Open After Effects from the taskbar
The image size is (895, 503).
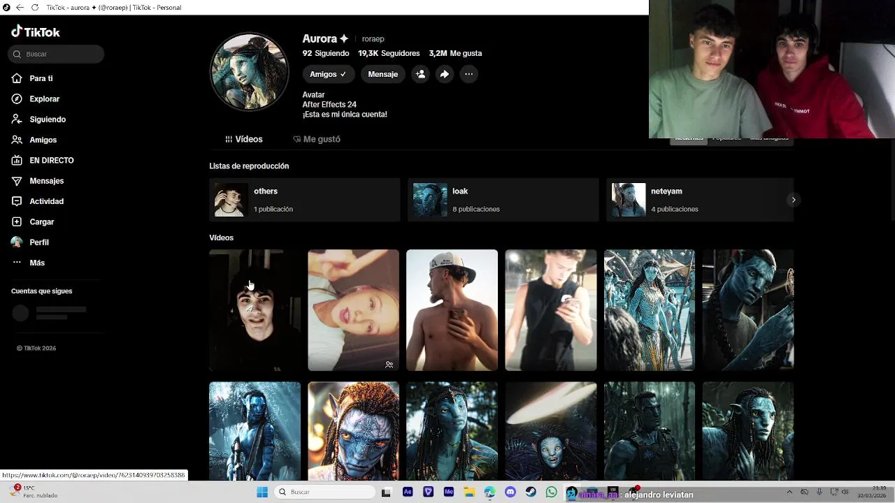tap(408, 492)
